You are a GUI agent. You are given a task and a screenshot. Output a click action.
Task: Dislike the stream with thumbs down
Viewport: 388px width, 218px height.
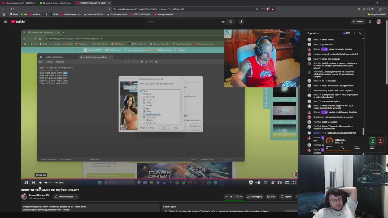(x=239, y=197)
